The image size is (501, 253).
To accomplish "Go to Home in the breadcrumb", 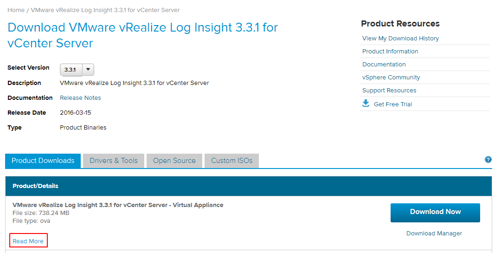I will pyautogui.click(x=16, y=10).
